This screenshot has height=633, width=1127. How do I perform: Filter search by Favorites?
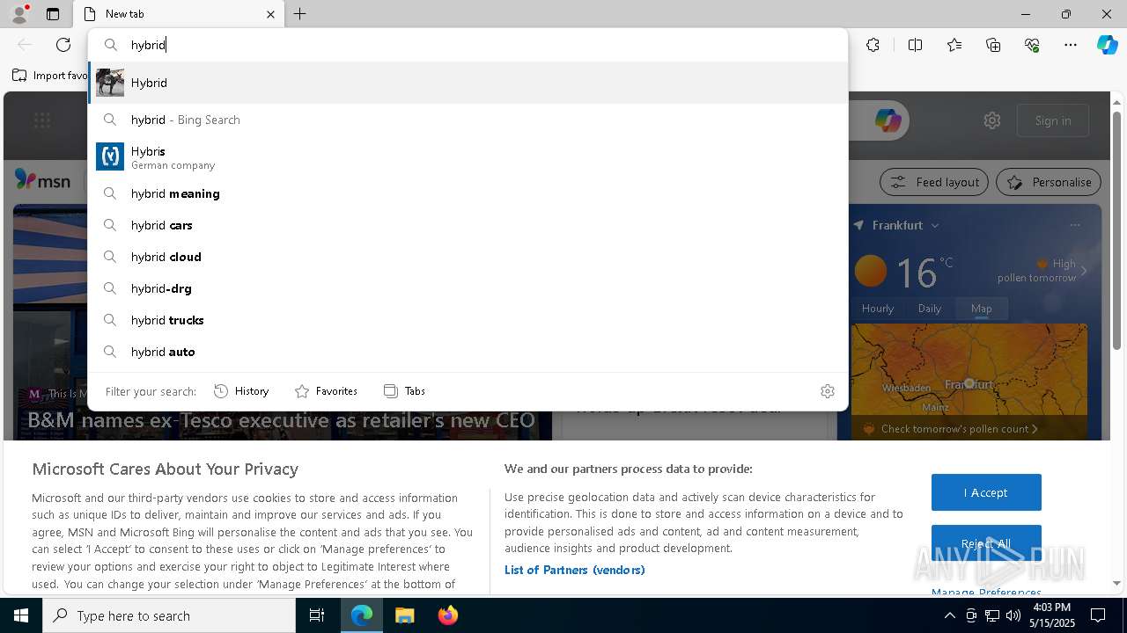tap(326, 391)
